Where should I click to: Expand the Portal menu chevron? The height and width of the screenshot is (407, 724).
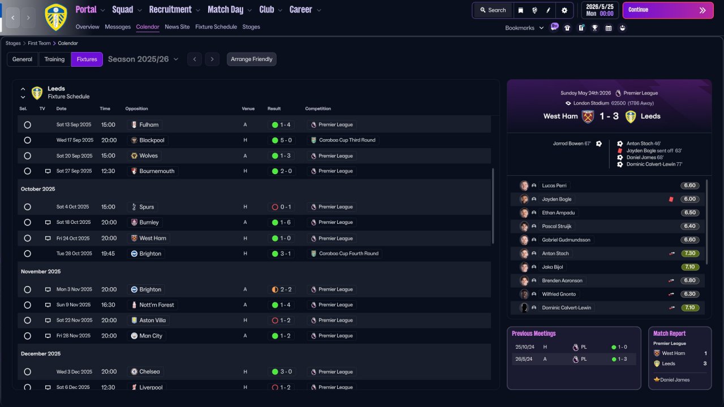pos(103,10)
